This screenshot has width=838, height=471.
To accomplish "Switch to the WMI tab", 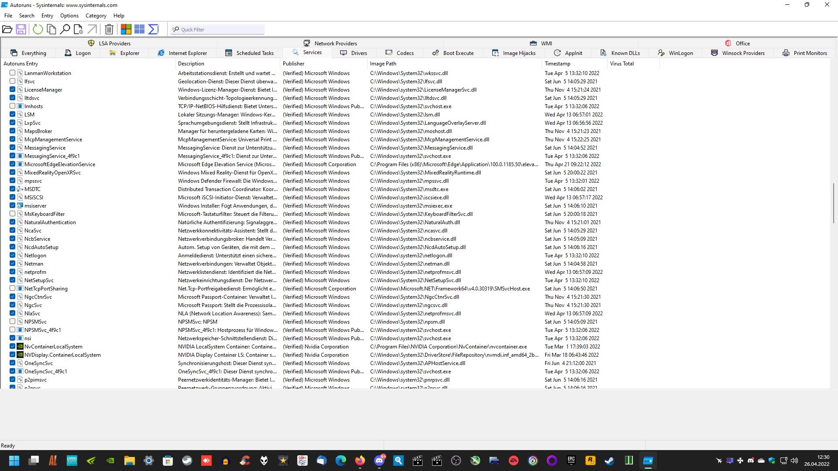I will point(541,43).
